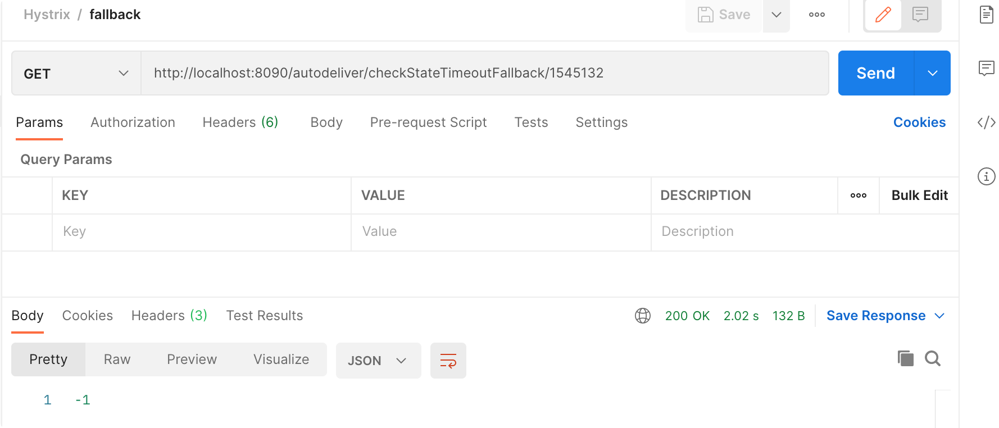Click the Key input cell

(x=202, y=232)
